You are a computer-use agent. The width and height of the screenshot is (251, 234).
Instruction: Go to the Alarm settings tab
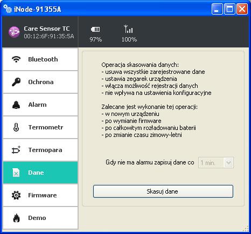[40, 105]
